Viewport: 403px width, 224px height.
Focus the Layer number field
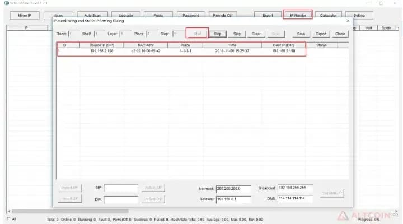pyautogui.click(x=125, y=34)
